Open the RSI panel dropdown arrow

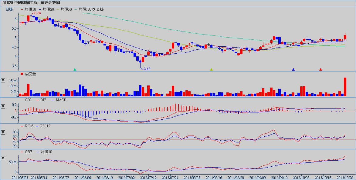(x=3, y=132)
